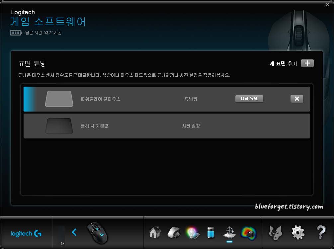334x249 pixels.
Task: Click the 표면 튜닝 heading
Action: point(32,63)
